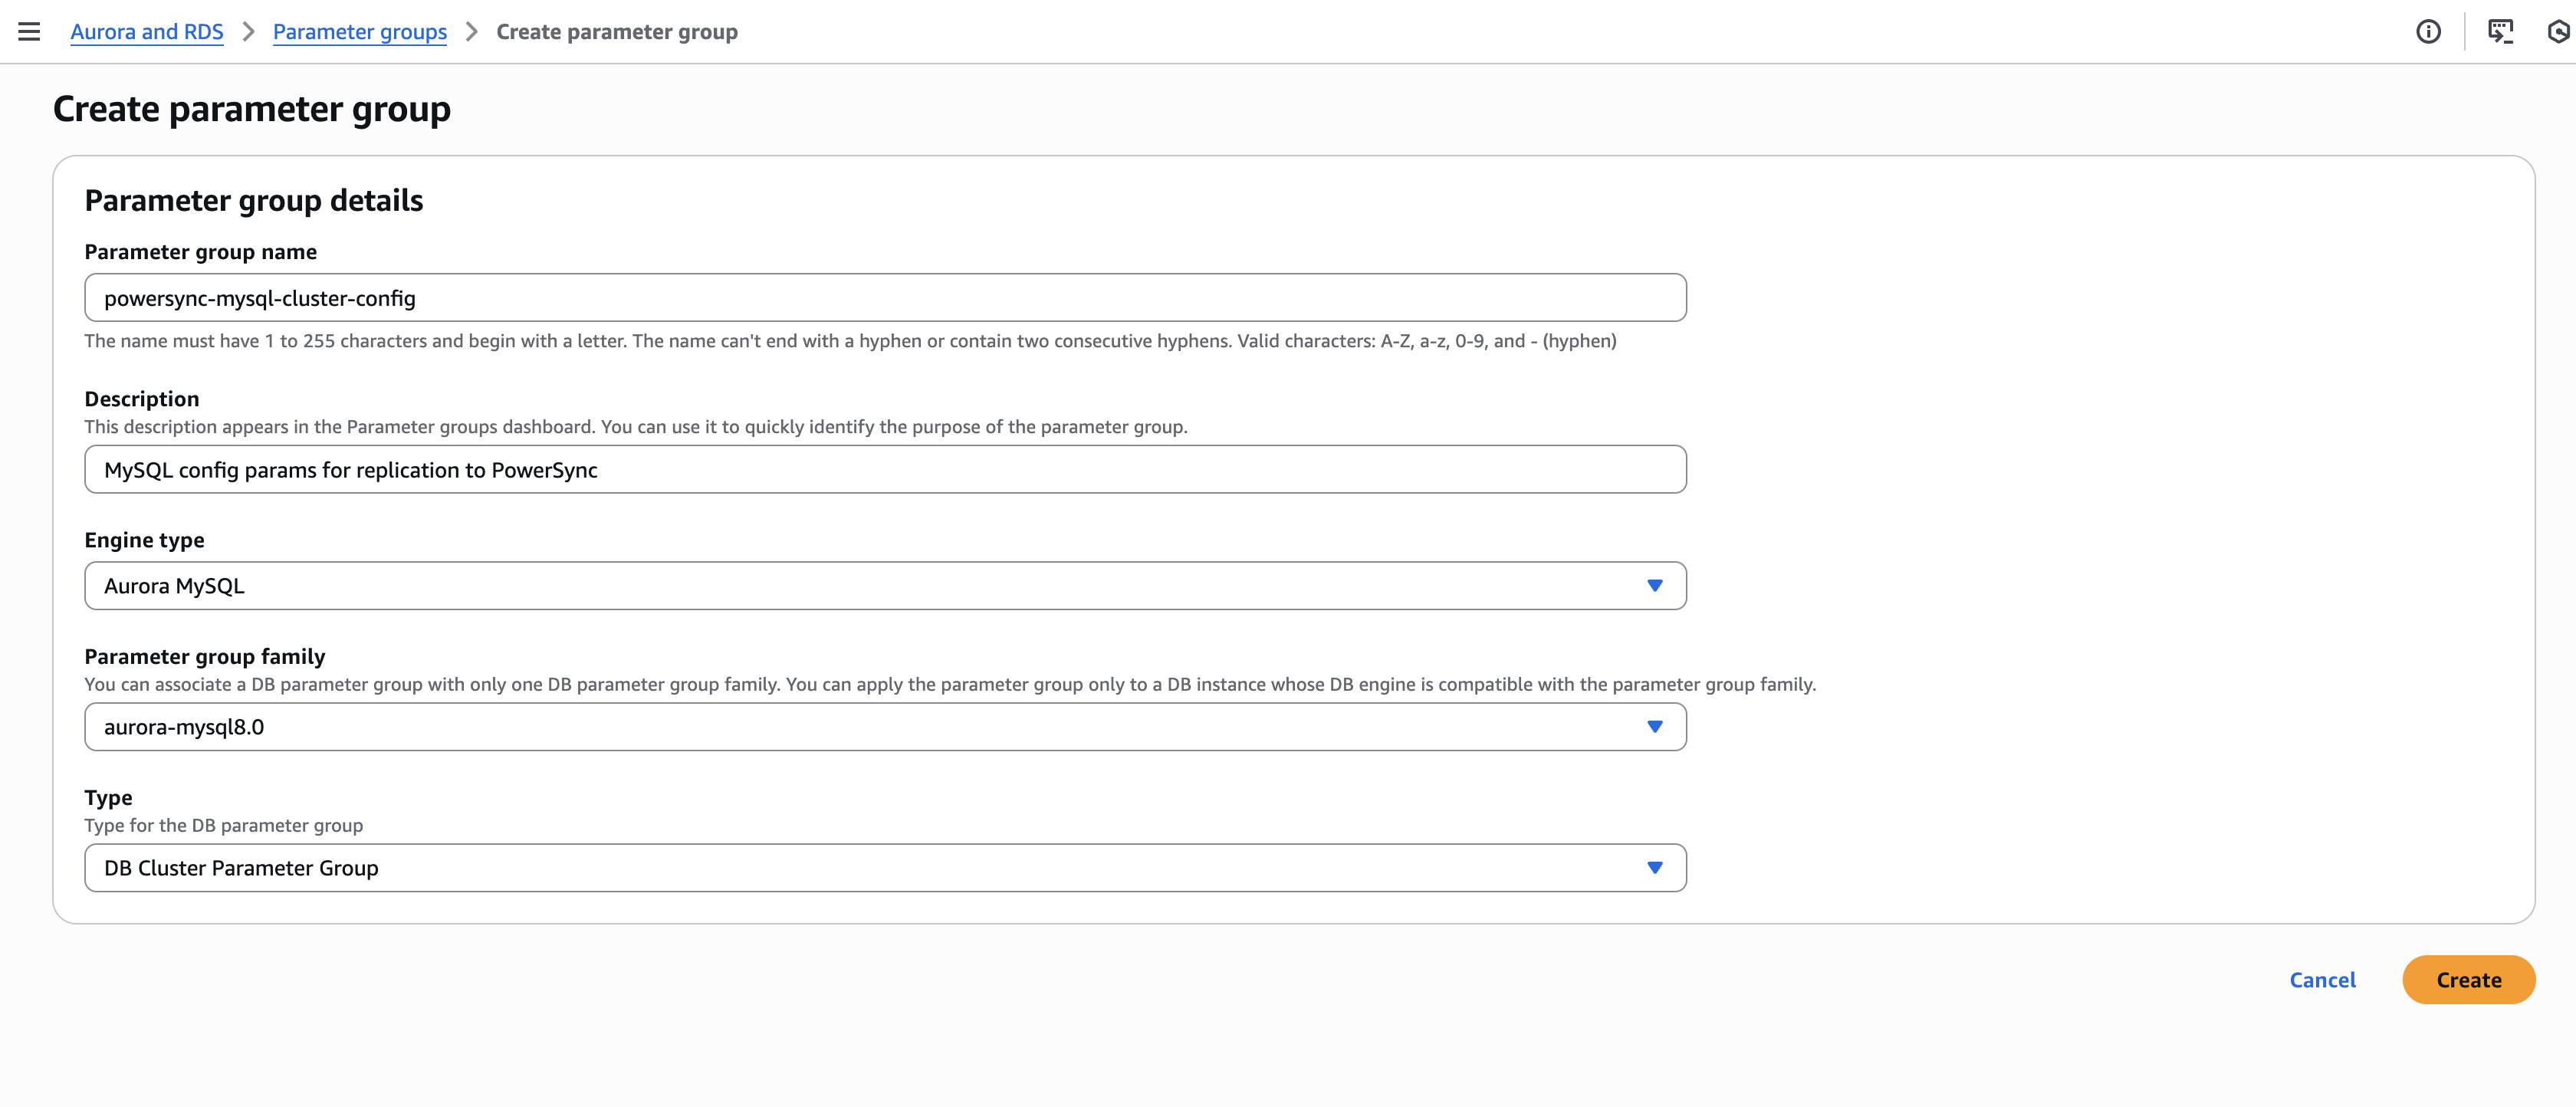Cancel parameter group creation
The height and width of the screenshot is (1107, 2576).
2322,980
